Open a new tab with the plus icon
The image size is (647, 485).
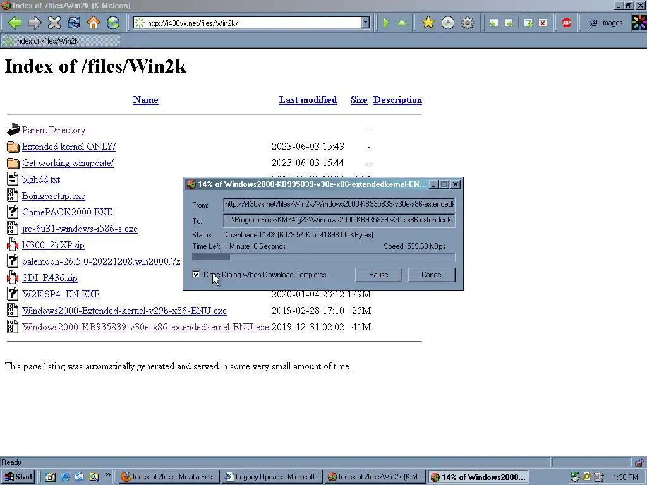point(528,23)
